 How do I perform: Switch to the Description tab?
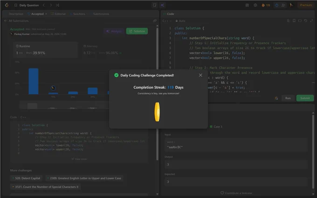point(16,14)
